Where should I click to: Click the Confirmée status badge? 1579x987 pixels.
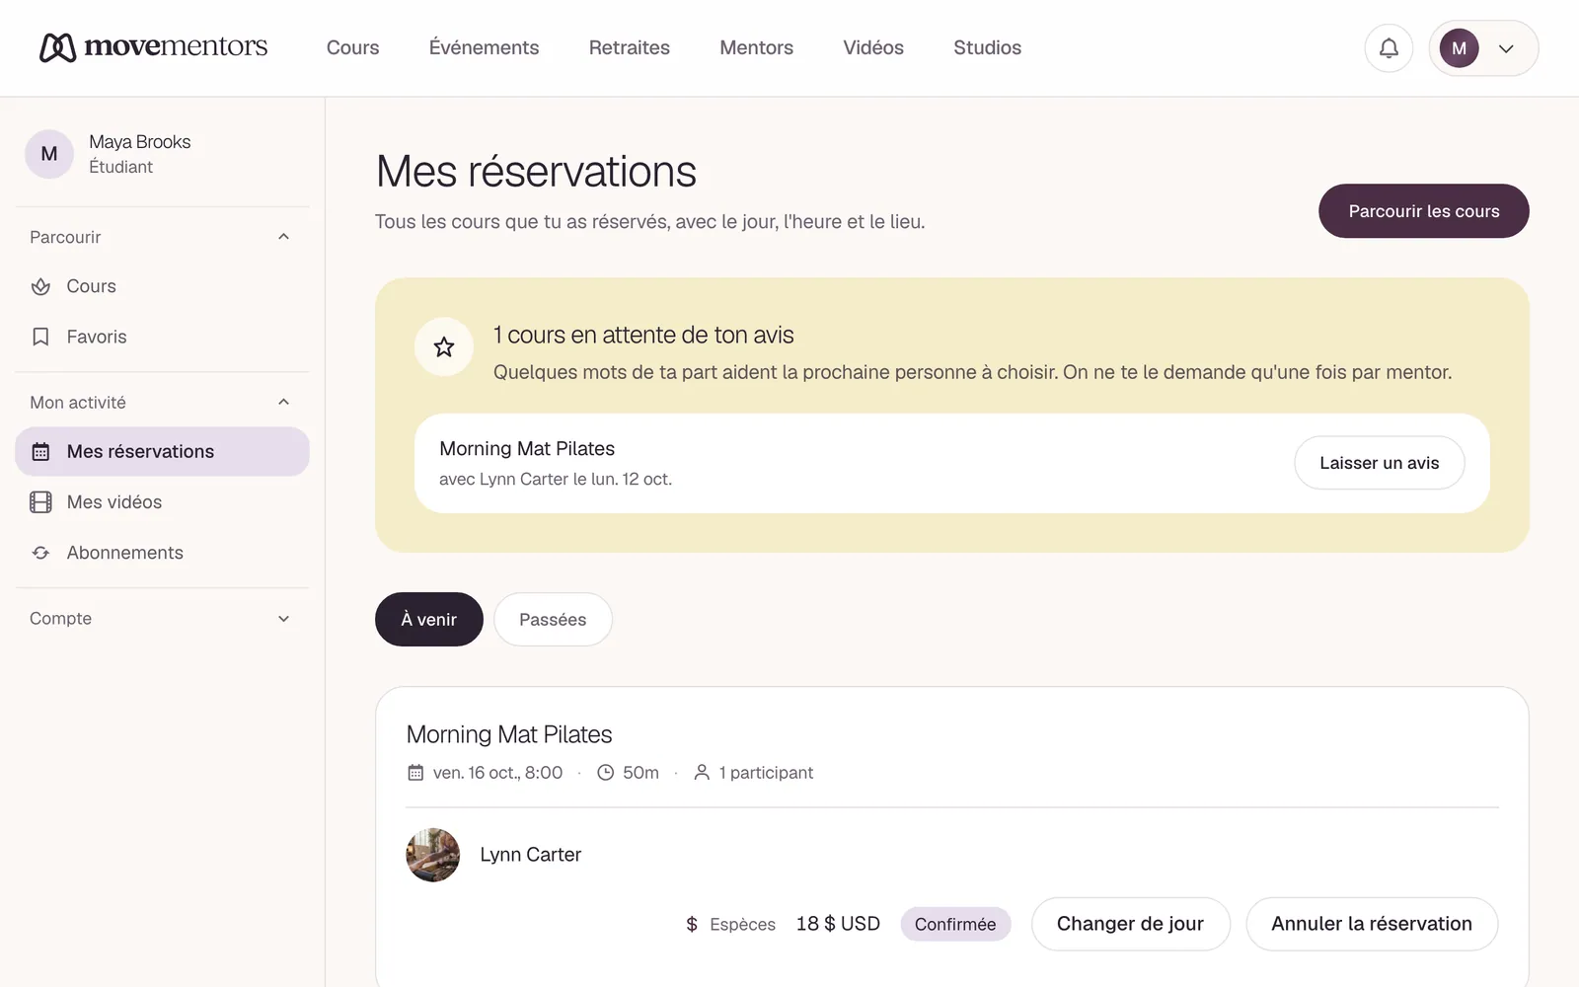coord(955,924)
